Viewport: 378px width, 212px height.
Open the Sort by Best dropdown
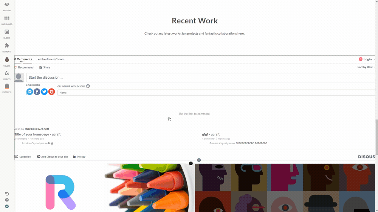tap(366, 67)
